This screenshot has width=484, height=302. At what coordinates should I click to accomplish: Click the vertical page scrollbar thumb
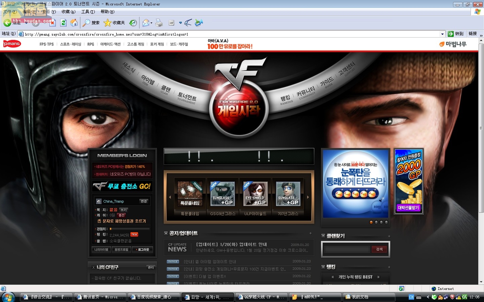point(481,128)
